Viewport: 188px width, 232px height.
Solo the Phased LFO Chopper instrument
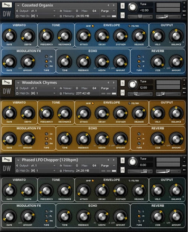pos(122,160)
